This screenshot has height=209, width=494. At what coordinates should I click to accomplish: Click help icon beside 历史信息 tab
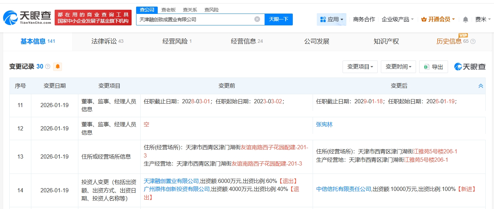coord(473,41)
